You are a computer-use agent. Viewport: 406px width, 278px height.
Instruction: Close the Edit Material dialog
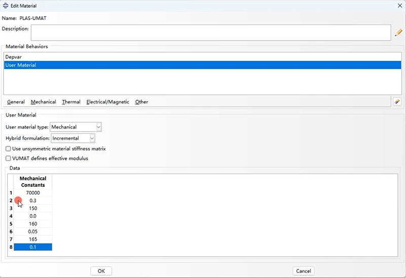tap(399, 6)
